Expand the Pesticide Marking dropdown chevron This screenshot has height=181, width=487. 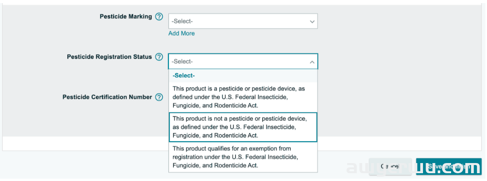(312, 21)
